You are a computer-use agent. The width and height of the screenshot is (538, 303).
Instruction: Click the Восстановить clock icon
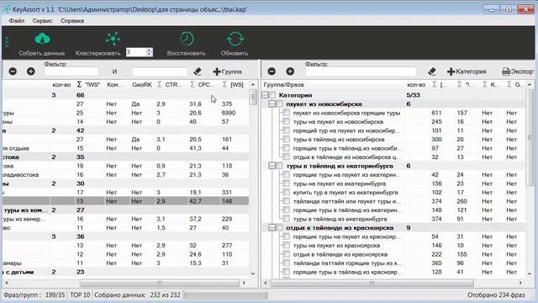[187, 39]
